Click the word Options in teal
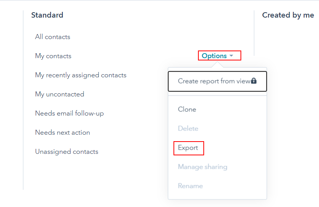The width and height of the screenshot is (319, 207). pyautogui.click(x=214, y=56)
